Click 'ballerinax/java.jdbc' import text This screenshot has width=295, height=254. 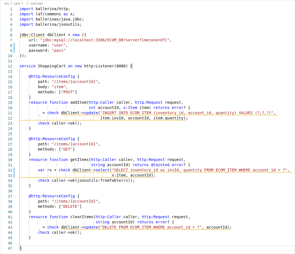(x=59, y=19)
